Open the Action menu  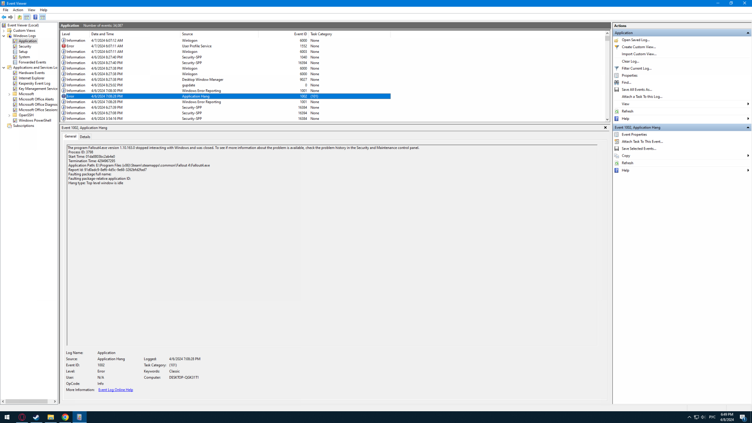tap(18, 10)
